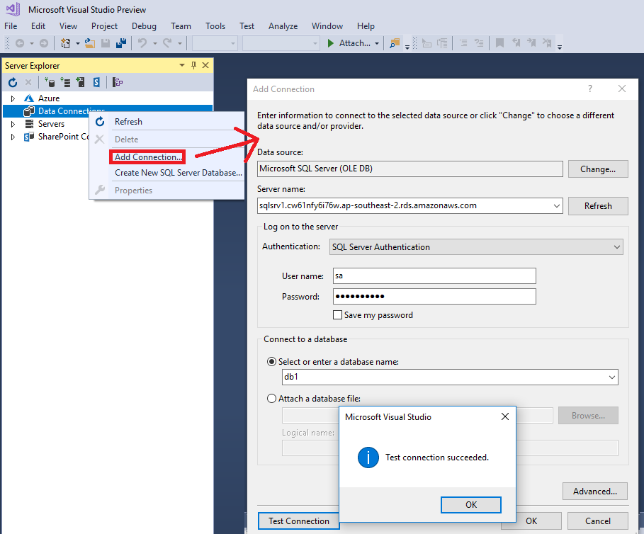Open the File menu

[x=11, y=26]
